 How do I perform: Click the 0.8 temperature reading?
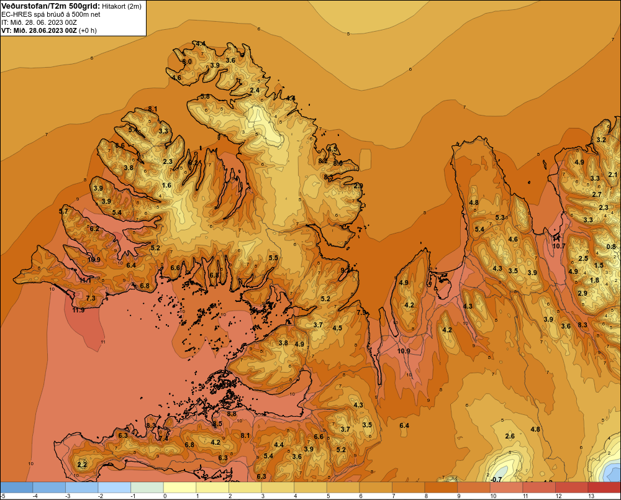[x=611, y=247]
